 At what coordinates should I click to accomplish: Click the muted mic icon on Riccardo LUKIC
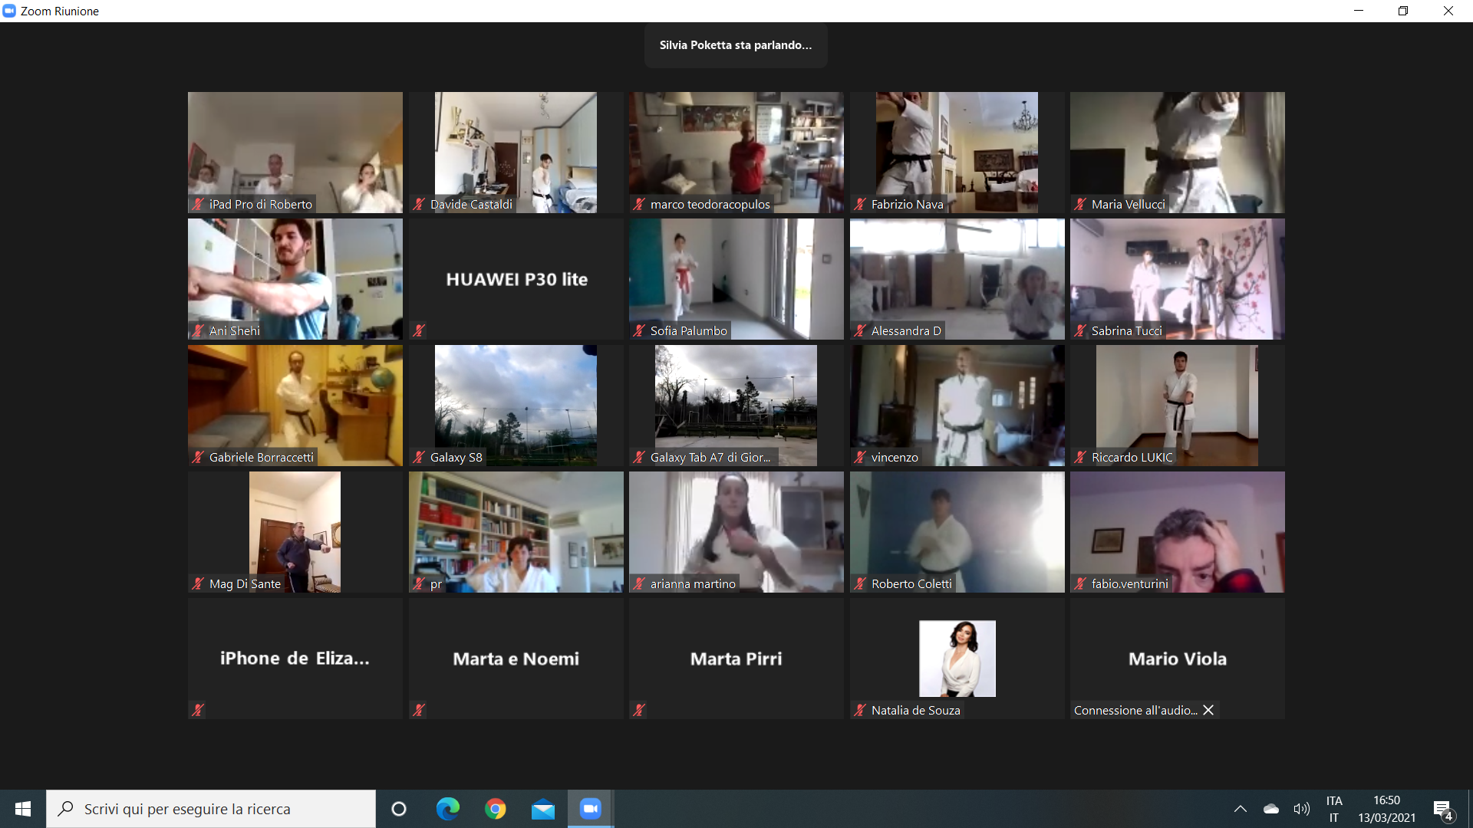point(1080,457)
